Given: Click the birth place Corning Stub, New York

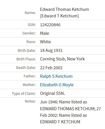Looking at the screenshot, I should [x=62, y=59].
